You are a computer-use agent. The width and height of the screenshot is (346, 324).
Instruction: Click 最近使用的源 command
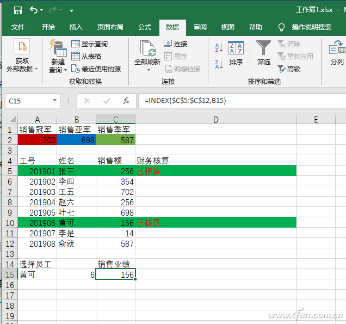96,69
